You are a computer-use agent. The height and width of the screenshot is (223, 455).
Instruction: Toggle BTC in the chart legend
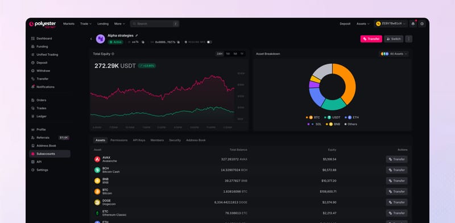(x=313, y=117)
